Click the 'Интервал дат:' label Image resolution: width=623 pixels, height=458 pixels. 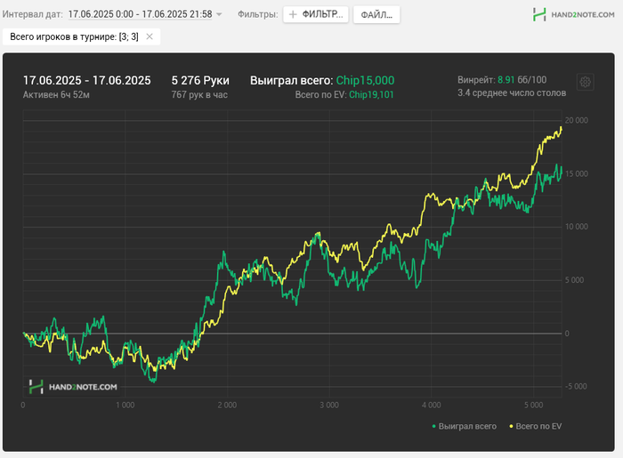pos(33,14)
